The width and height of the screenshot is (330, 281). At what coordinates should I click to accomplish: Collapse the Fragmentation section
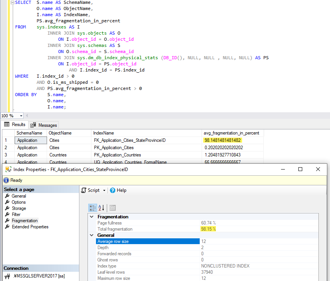pyautogui.click(x=92, y=217)
